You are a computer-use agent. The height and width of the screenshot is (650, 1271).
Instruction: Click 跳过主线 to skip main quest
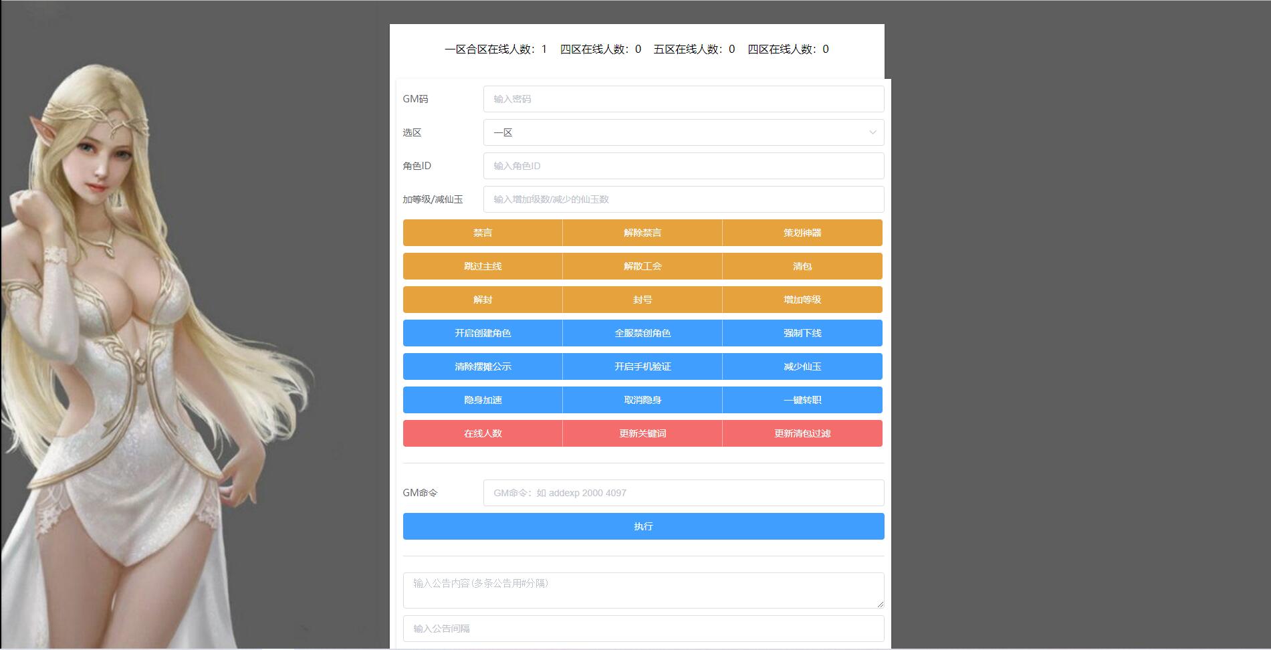pyautogui.click(x=482, y=266)
